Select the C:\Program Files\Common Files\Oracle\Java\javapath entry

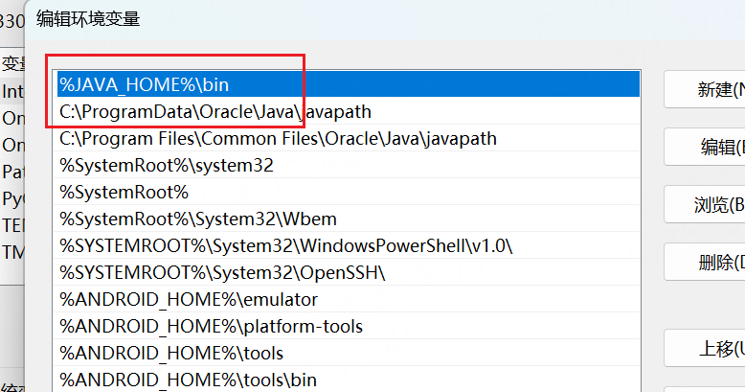(x=348, y=138)
